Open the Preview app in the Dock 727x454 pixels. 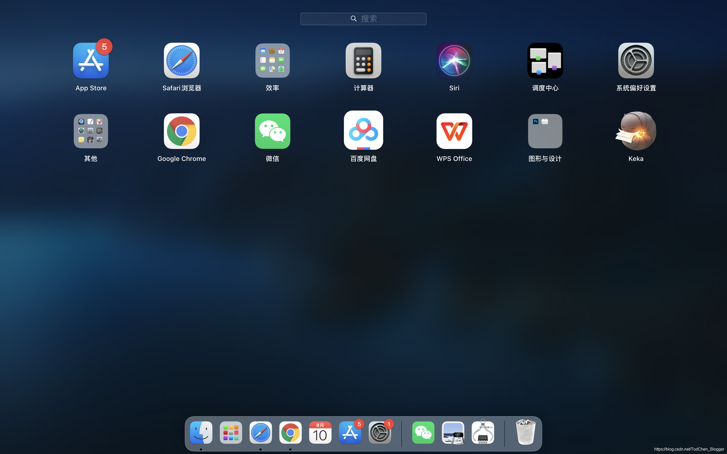pyautogui.click(x=453, y=433)
